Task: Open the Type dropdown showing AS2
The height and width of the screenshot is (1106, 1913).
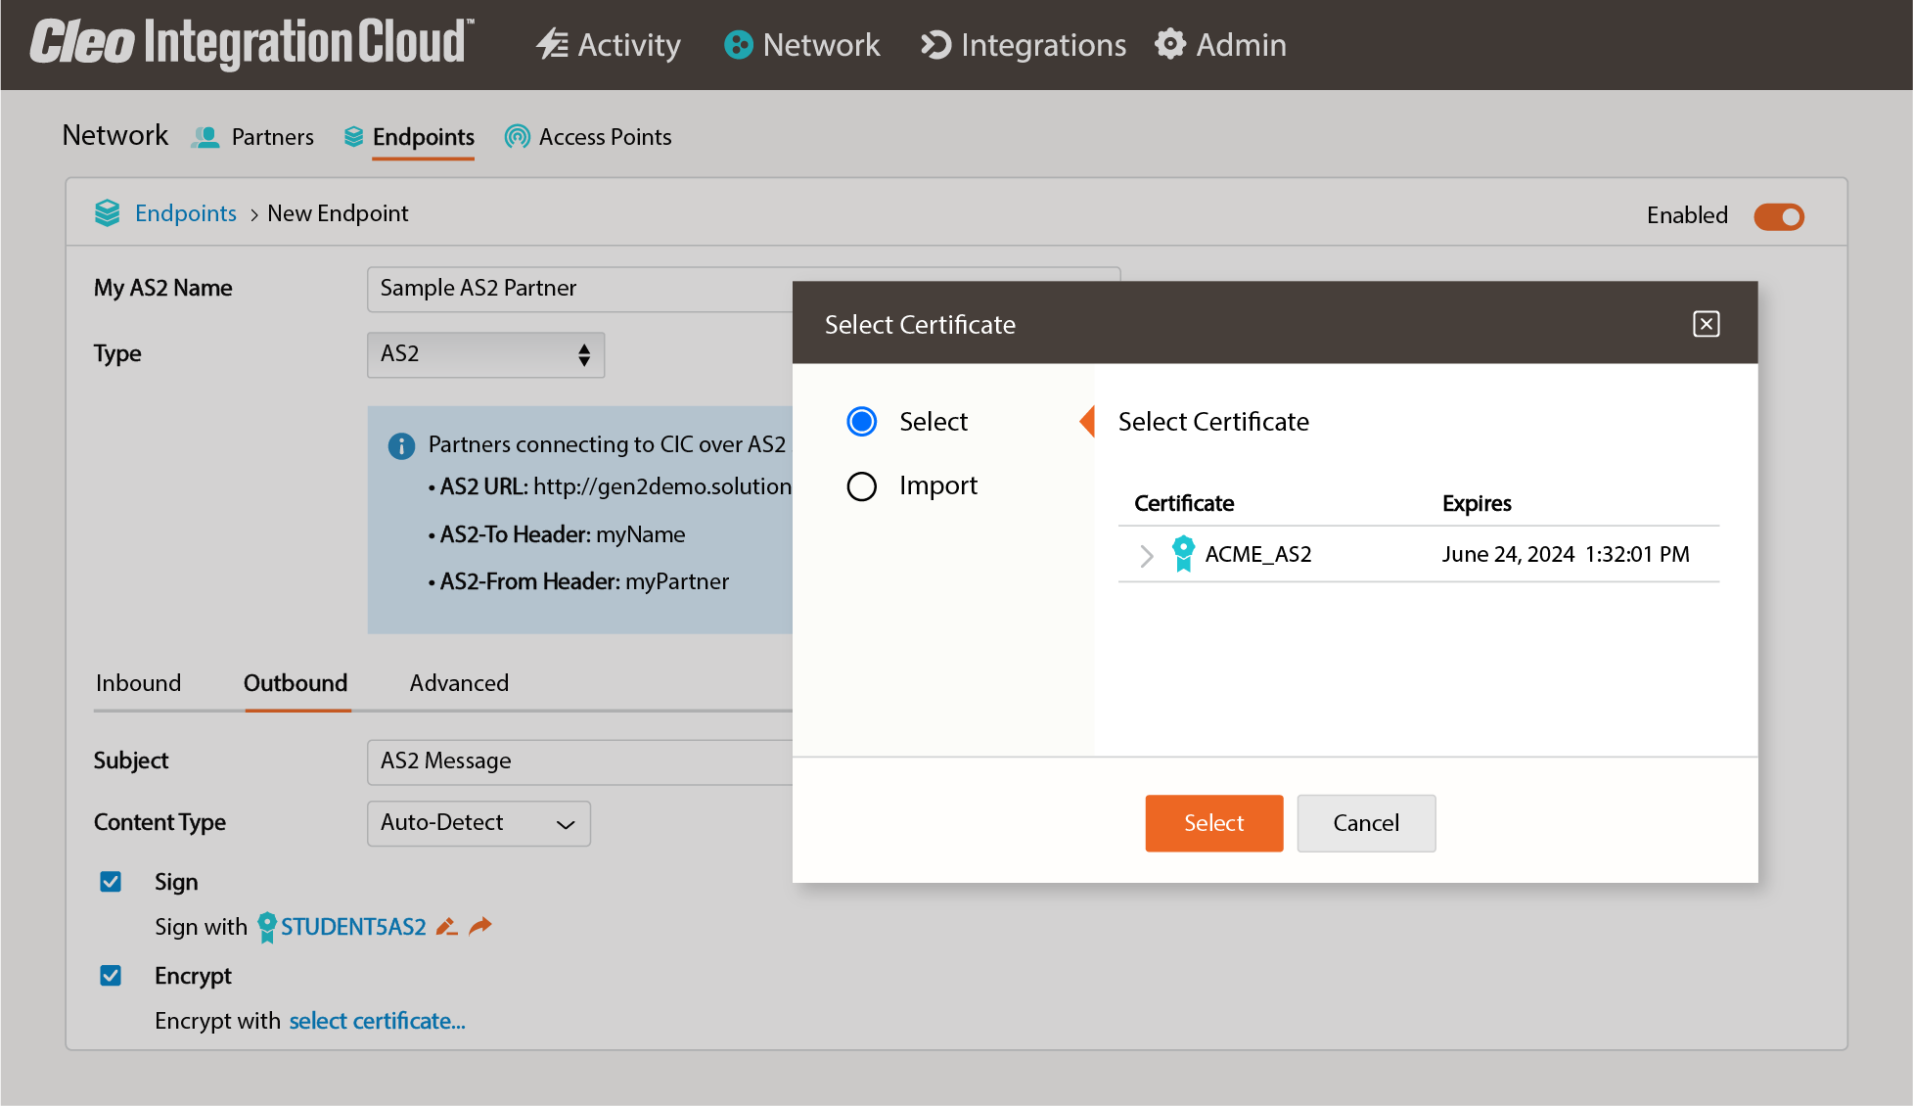Action: (x=485, y=354)
